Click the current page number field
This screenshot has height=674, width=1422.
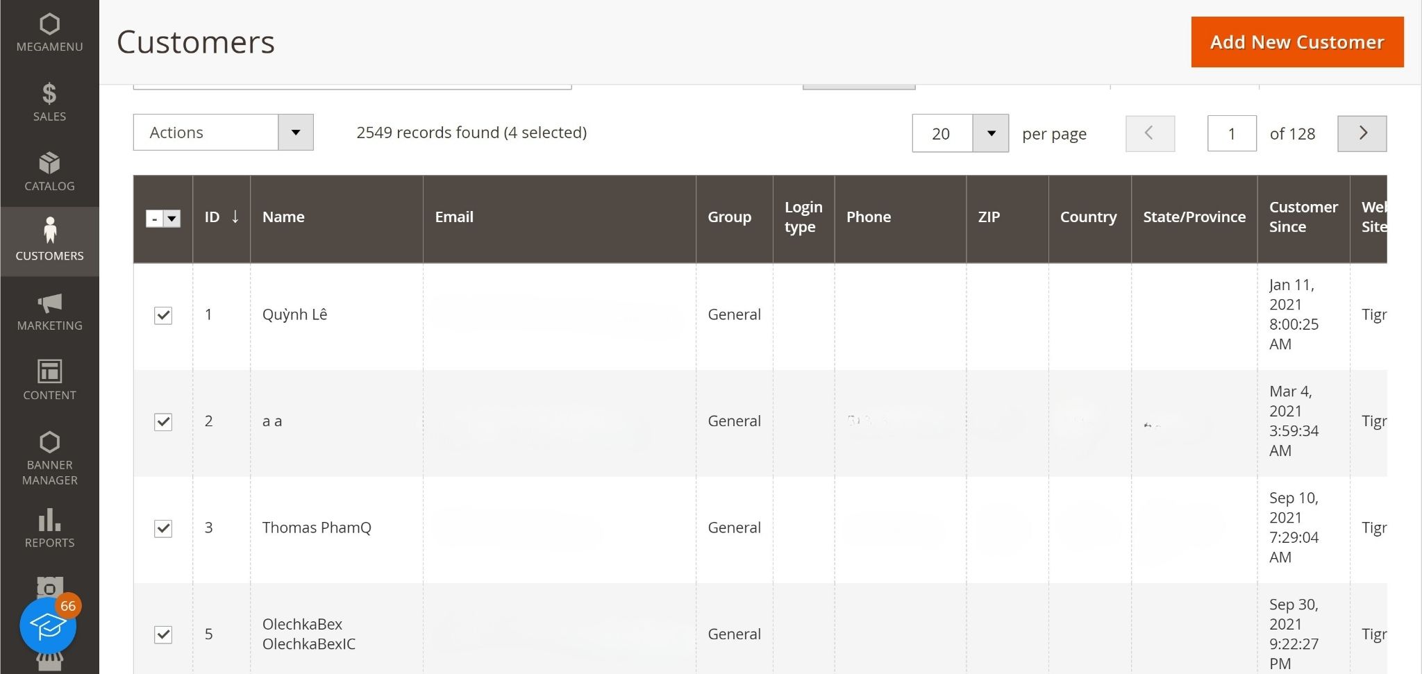(x=1231, y=133)
